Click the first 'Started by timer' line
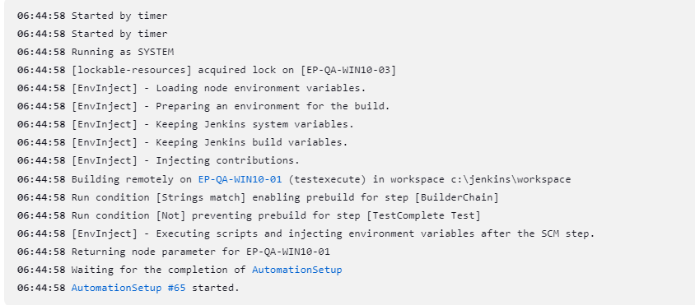The image size is (695, 305). click(92, 16)
